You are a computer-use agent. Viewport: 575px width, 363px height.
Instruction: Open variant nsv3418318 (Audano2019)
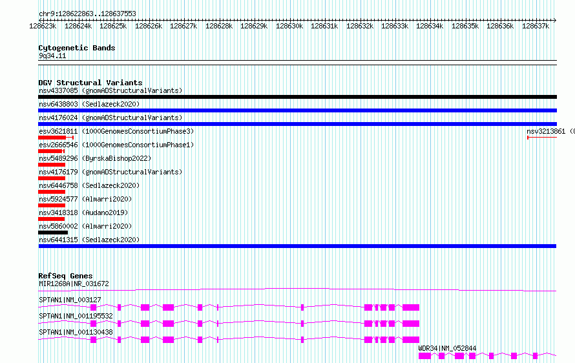83,213
